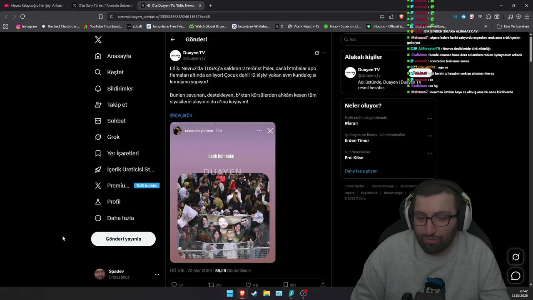
Task: Open Spadev account options dots
Action: click(x=157, y=274)
